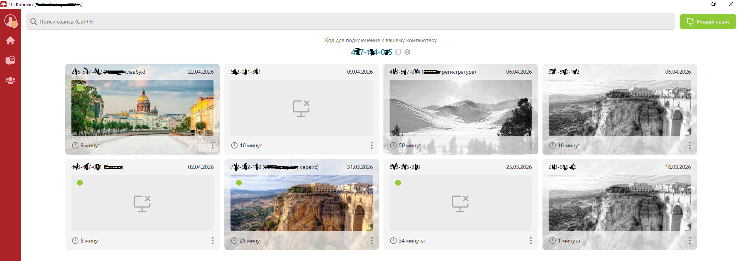Open options menu for 10 минут session
This screenshot has height=261, width=739.
pyautogui.click(x=372, y=145)
